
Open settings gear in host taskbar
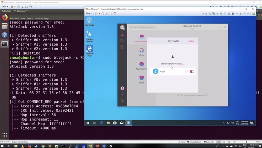111,146
